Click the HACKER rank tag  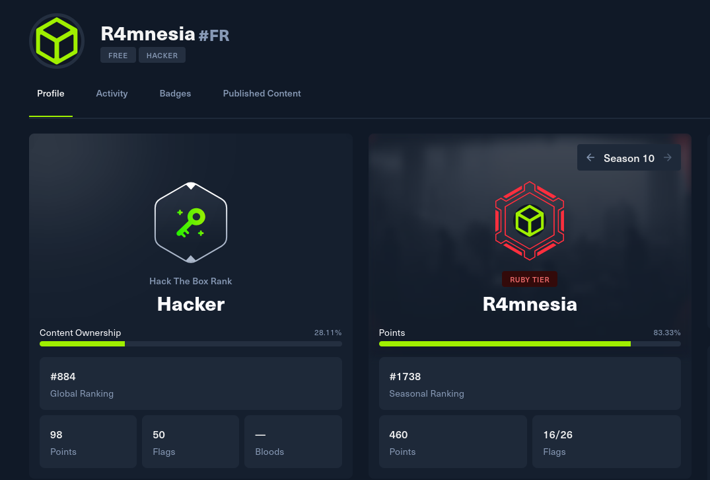pyautogui.click(x=162, y=56)
